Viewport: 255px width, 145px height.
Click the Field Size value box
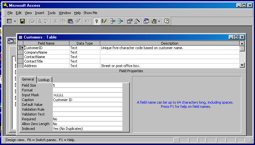pos(87,85)
